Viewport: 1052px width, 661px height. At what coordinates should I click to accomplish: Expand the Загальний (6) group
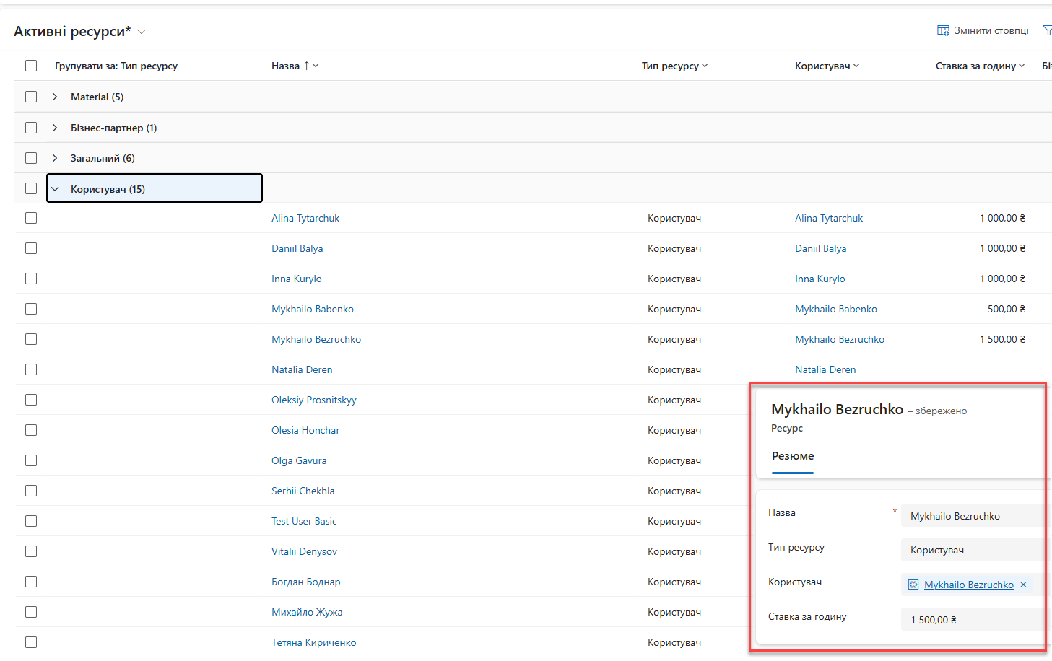(x=55, y=158)
